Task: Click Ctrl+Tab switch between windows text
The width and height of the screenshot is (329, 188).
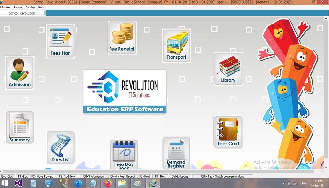Action: coord(222,176)
